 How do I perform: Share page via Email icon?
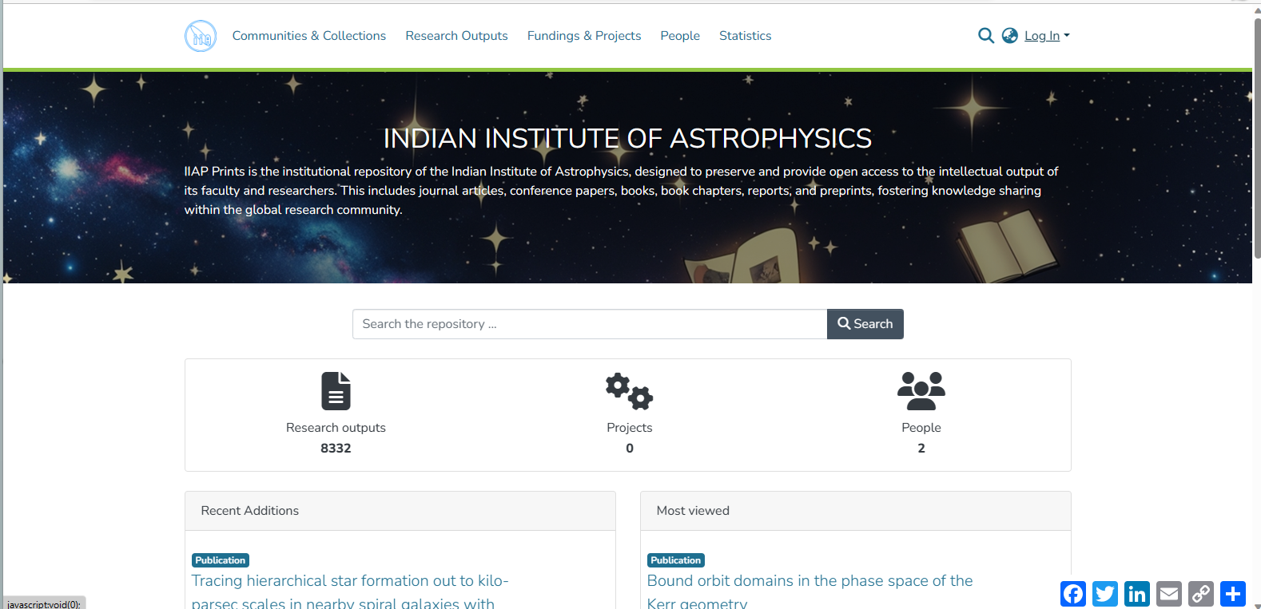(x=1169, y=594)
